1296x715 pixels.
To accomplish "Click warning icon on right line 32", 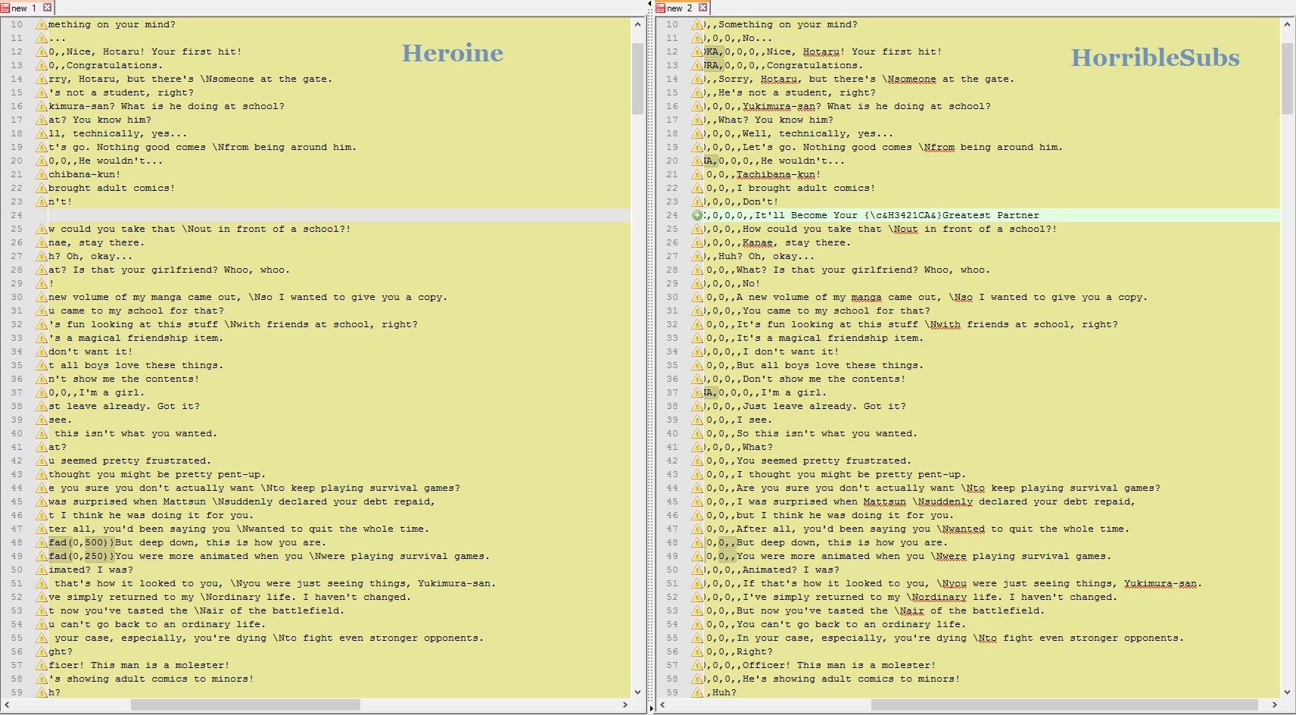I will (x=697, y=325).
